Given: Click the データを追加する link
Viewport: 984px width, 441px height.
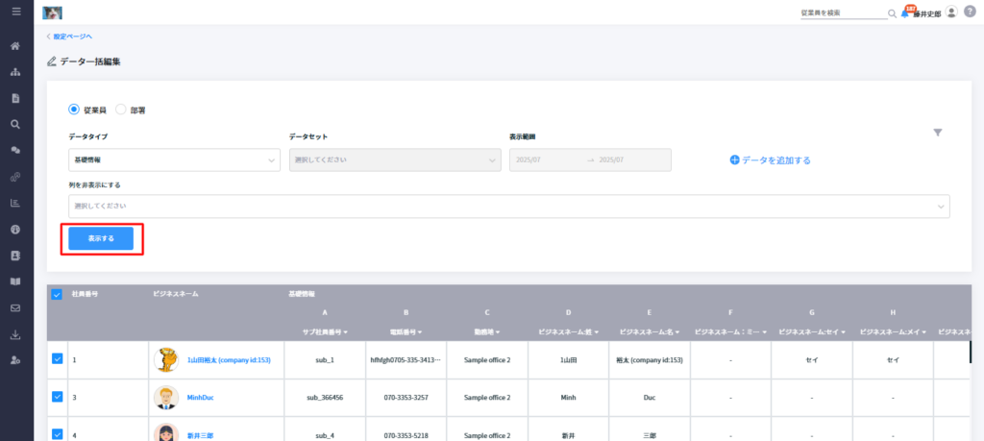Looking at the screenshot, I should (776, 159).
